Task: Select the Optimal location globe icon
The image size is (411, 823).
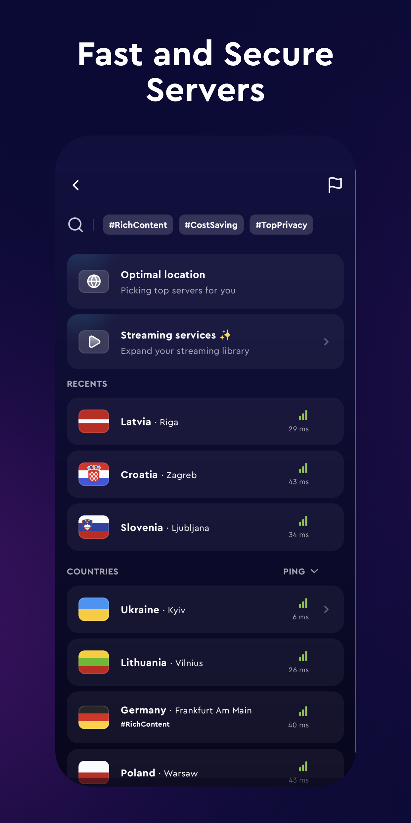Action: coord(94,281)
